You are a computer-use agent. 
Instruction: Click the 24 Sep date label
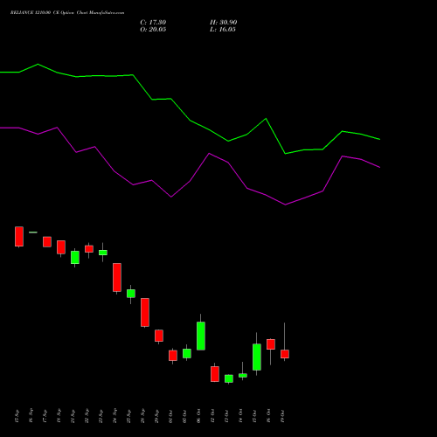click(x=114, y=416)
